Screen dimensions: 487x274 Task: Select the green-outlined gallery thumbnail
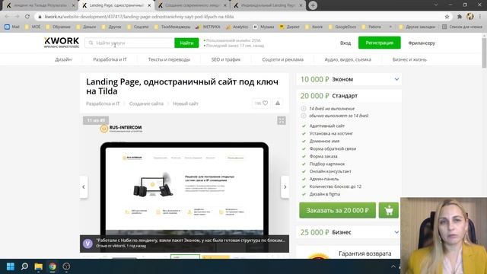185,256
